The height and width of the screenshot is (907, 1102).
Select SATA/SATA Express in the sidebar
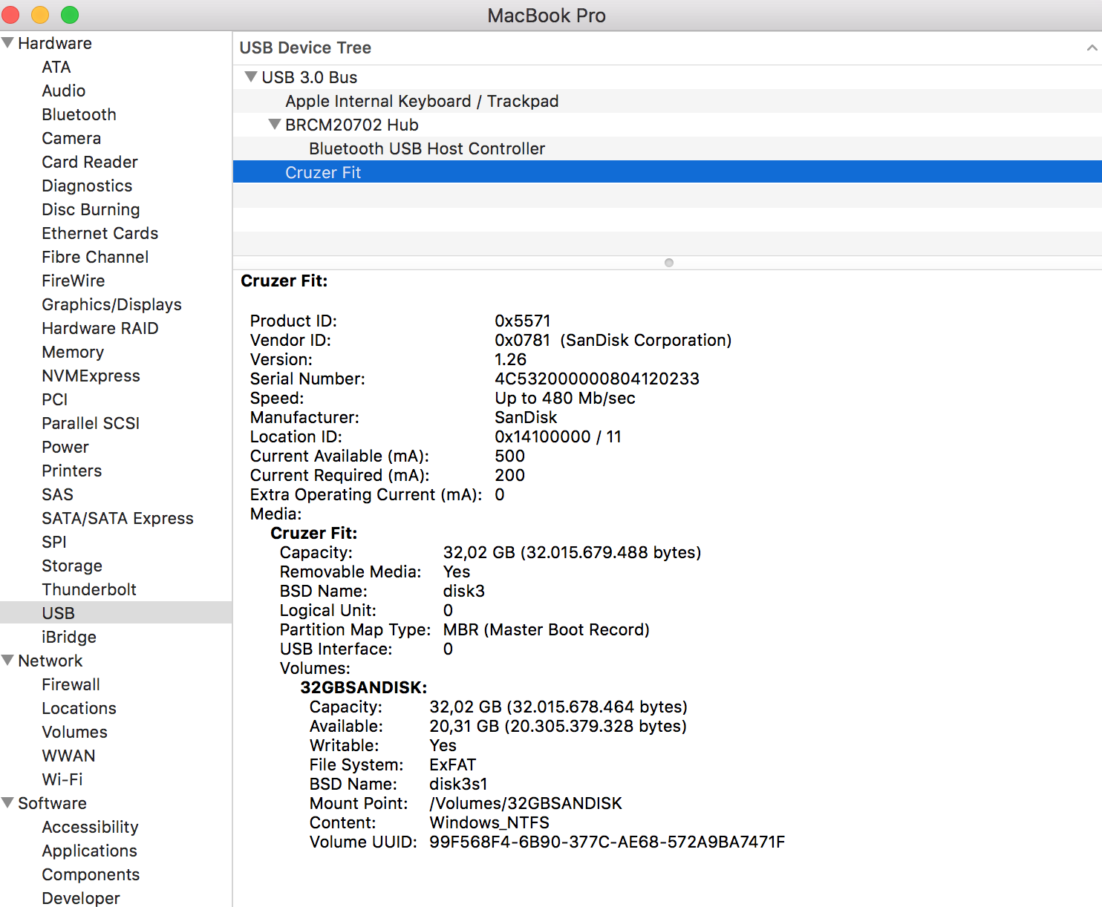point(117,518)
